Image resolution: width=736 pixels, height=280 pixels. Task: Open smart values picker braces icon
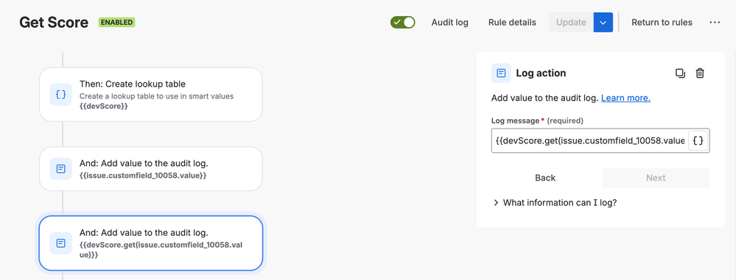pyautogui.click(x=698, y=140)
